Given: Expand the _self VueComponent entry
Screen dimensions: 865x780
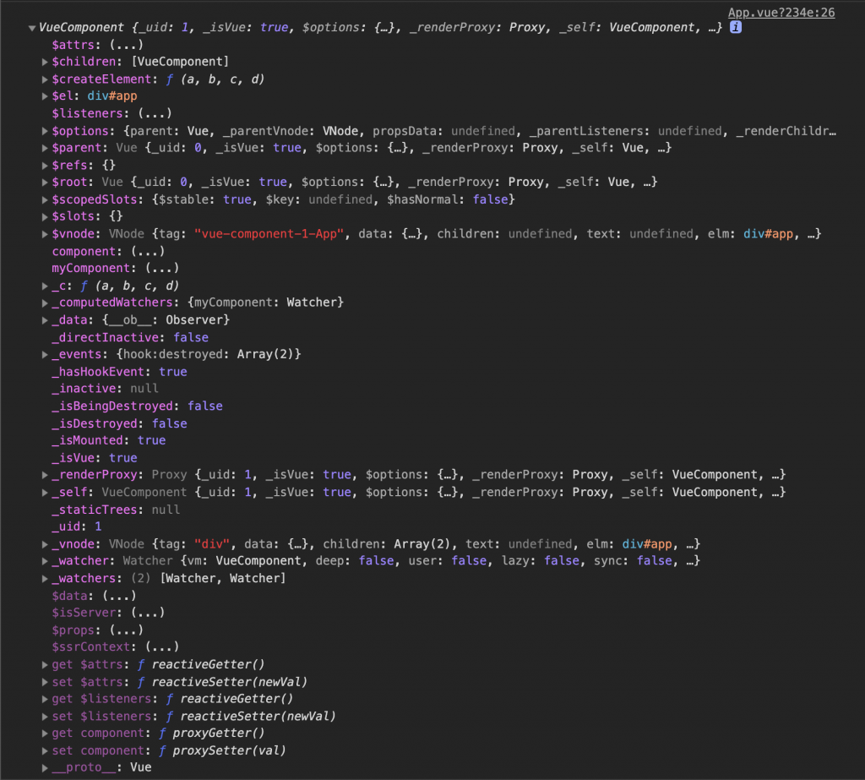Looking at the screenshot, I should (45, 493).
